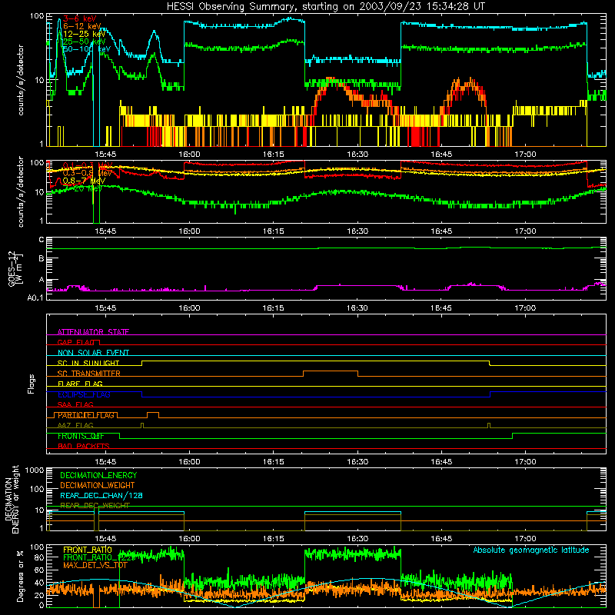
Task: Click the REAR_DEC_WEIGHT legend label
Action: [95, 506]
